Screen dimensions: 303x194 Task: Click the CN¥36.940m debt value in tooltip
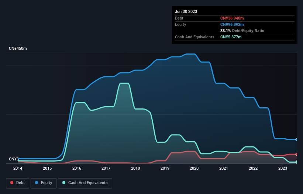point(232,18)
